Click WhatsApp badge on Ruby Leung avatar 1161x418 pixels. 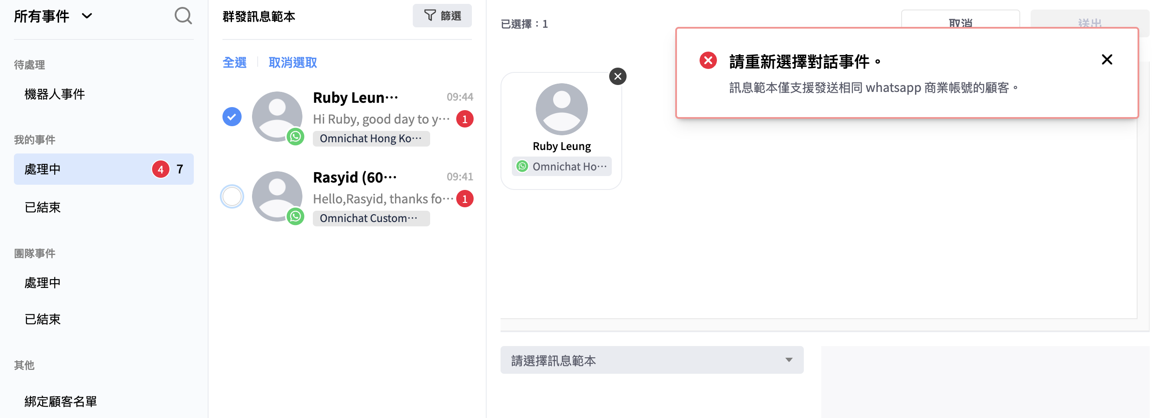coord(295,136)
